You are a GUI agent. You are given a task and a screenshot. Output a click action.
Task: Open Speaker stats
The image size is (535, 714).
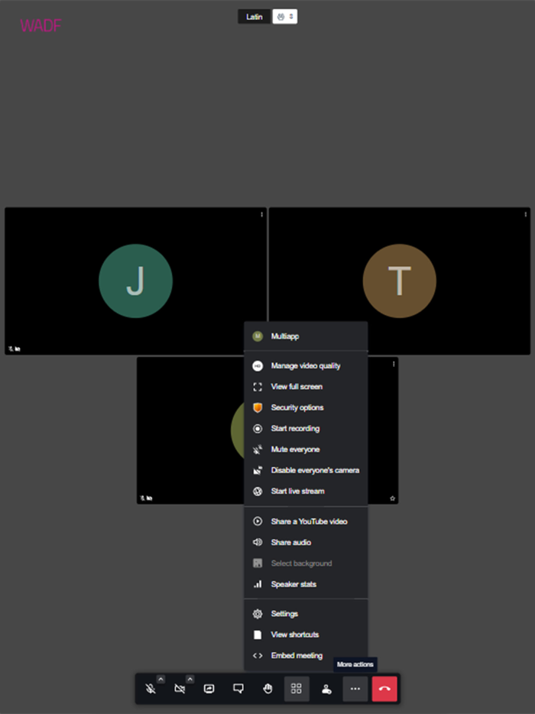(x=306, y=584)
